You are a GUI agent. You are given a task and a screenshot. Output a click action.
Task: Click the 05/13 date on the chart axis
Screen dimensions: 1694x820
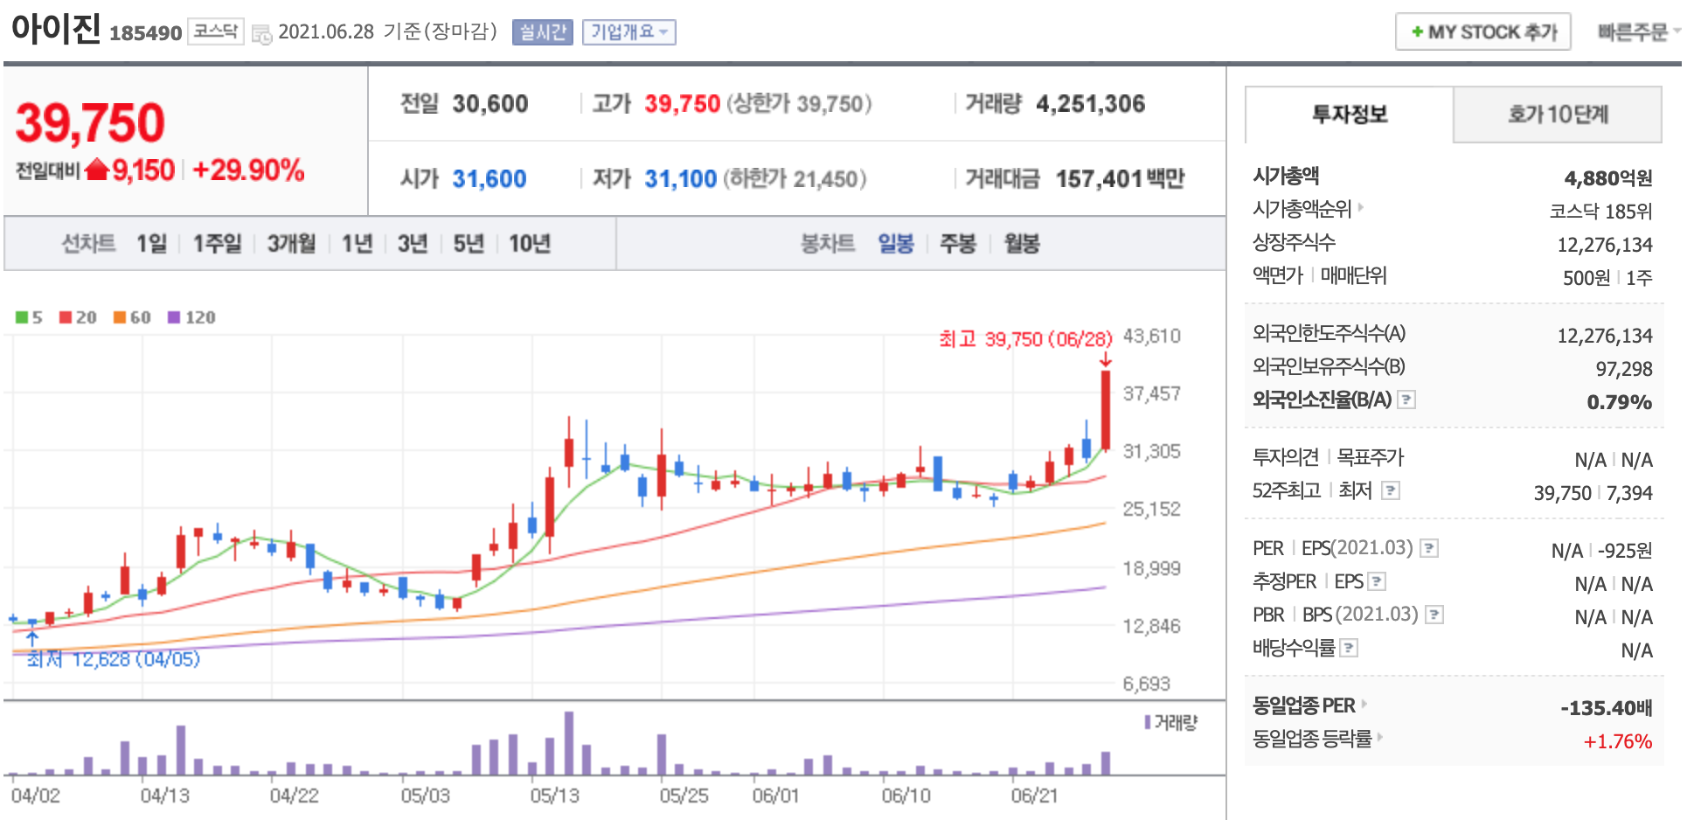[554, 796]
